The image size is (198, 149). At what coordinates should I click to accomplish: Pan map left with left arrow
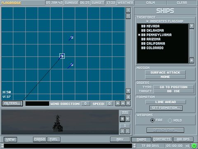click(118, 103)
